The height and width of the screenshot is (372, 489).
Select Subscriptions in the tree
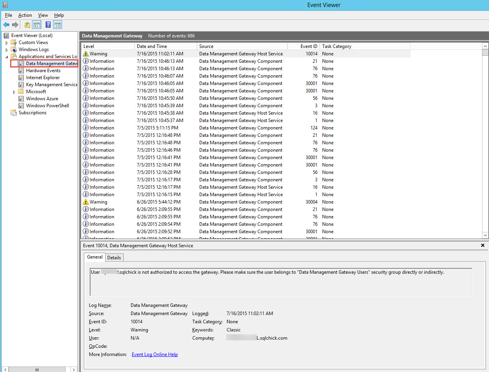click(x=32, y=113)
